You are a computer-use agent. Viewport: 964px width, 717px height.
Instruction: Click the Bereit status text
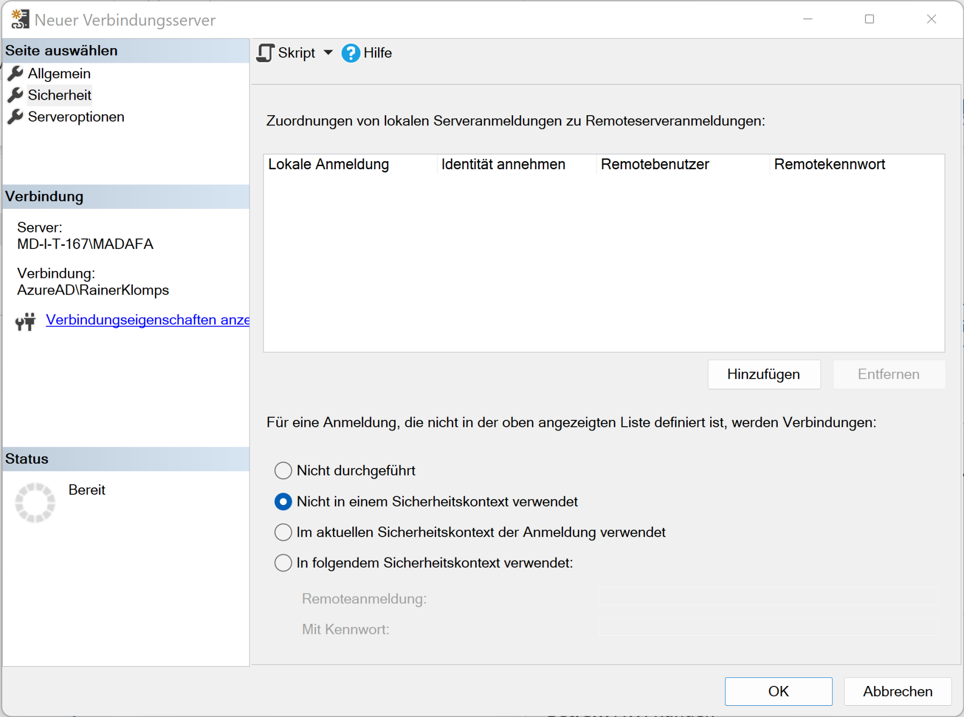pos(87,490)
